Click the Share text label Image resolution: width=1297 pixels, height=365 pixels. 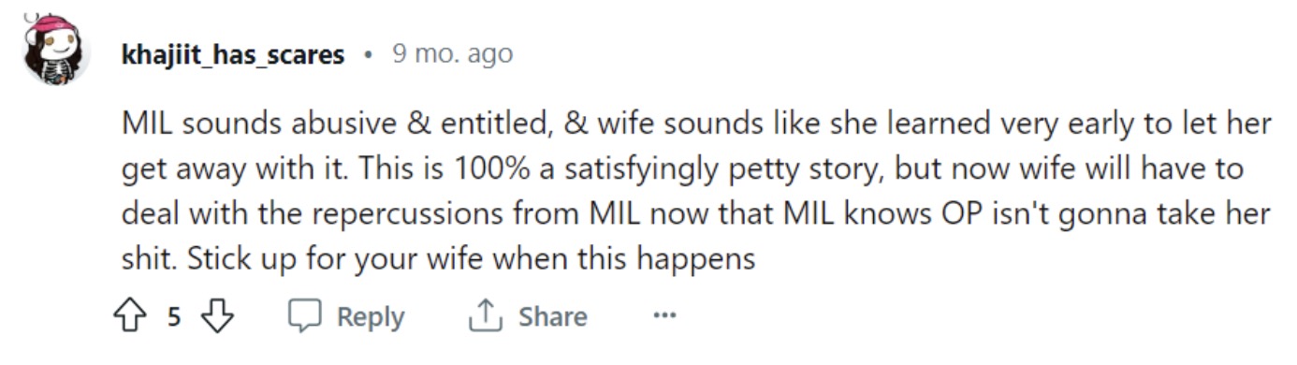click(553, 316)
